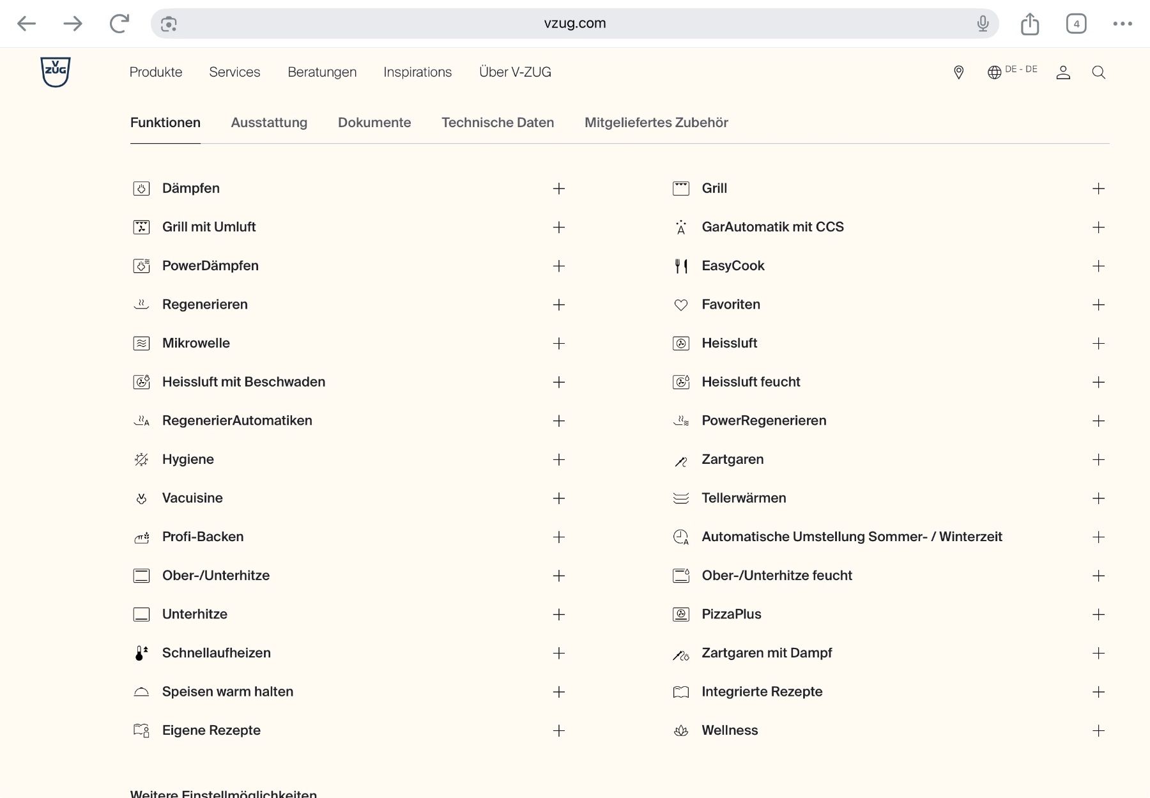Expand Heissluft mit Beschwaden
The image size is (1150, 798).
coord(559,382)
